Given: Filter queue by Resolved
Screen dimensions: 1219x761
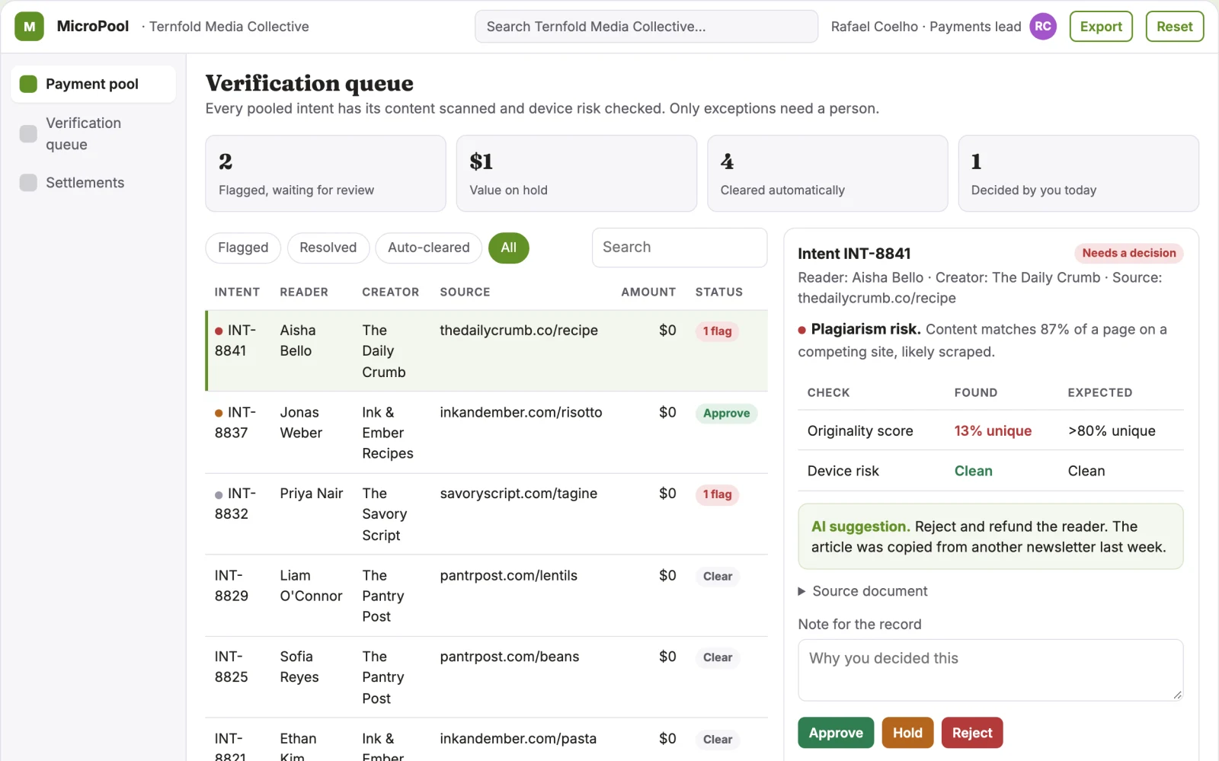Looking at the screenshot, I should (x=328, y=248).
